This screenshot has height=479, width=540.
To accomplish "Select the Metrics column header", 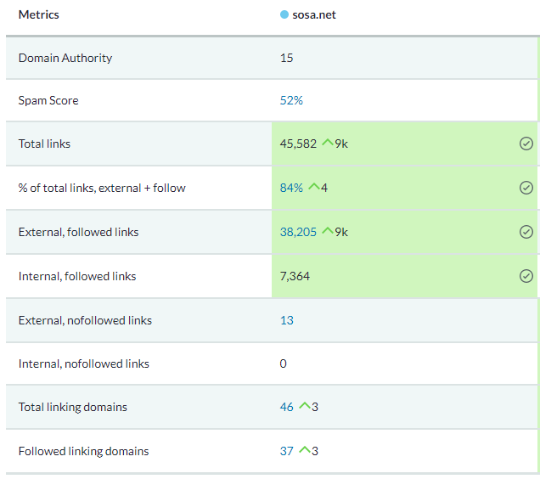I will pos(38,14).
